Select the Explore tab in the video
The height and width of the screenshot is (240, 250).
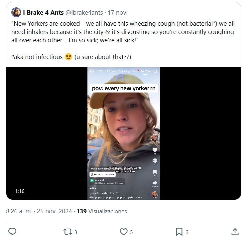[111, 71]
